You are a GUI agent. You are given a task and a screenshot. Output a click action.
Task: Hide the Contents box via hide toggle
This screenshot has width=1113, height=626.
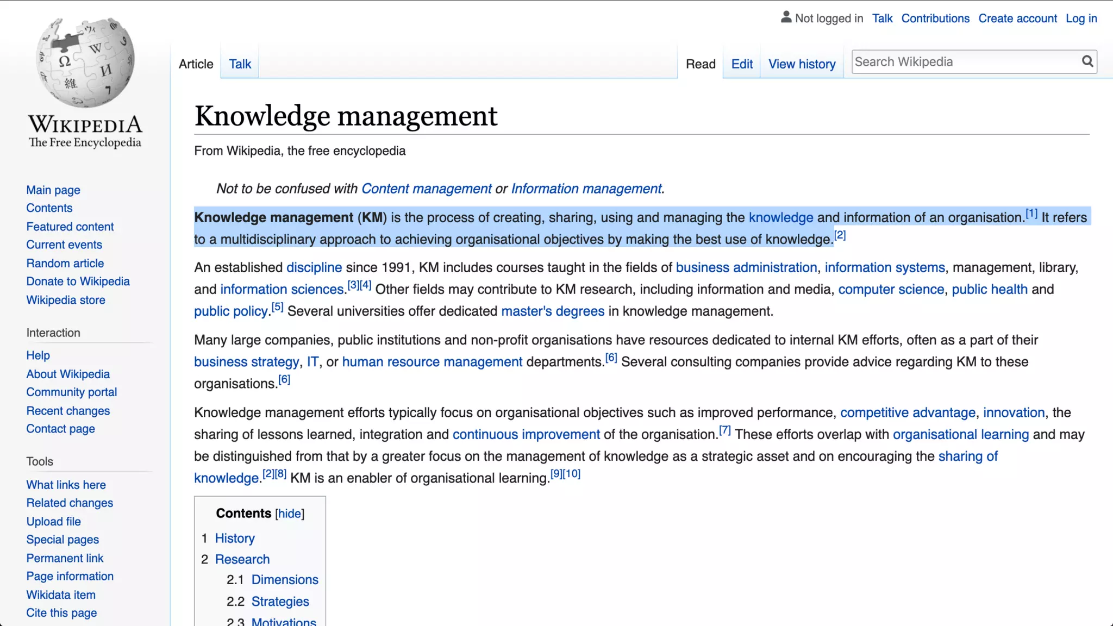coord(289,514)
